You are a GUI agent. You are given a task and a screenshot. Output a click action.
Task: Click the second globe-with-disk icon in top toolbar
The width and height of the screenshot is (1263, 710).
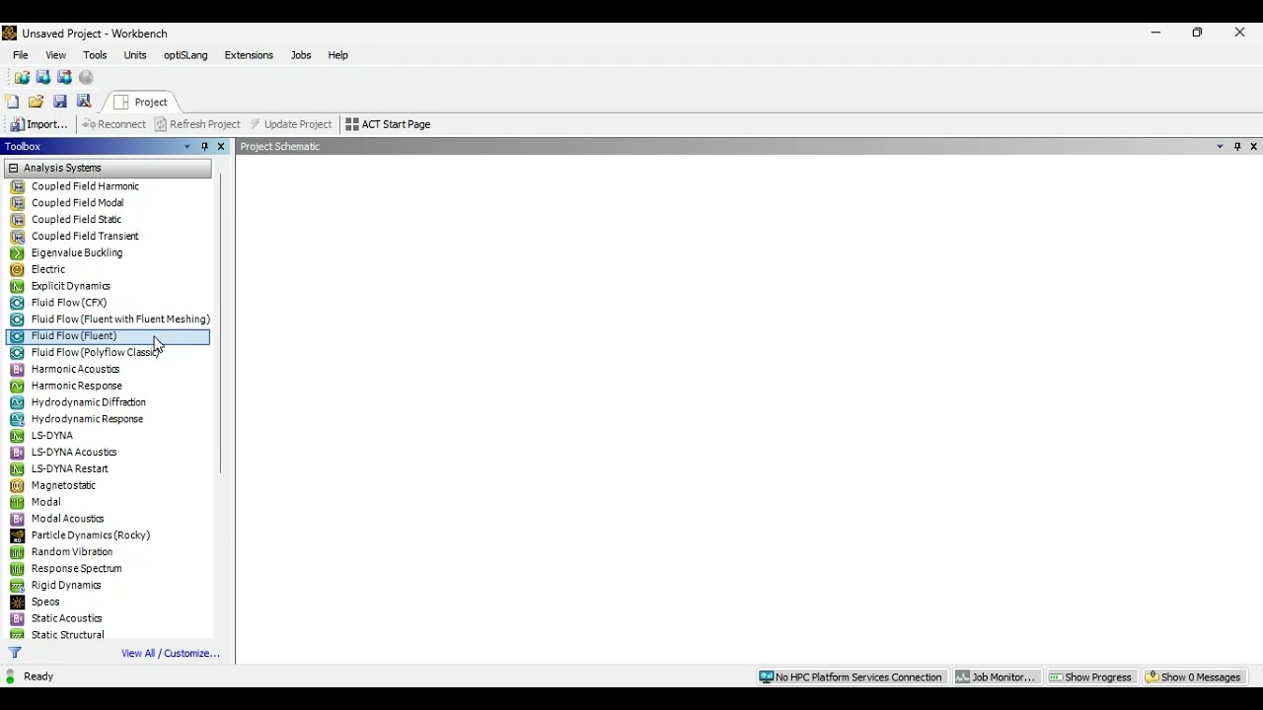[x=43, y=77]
